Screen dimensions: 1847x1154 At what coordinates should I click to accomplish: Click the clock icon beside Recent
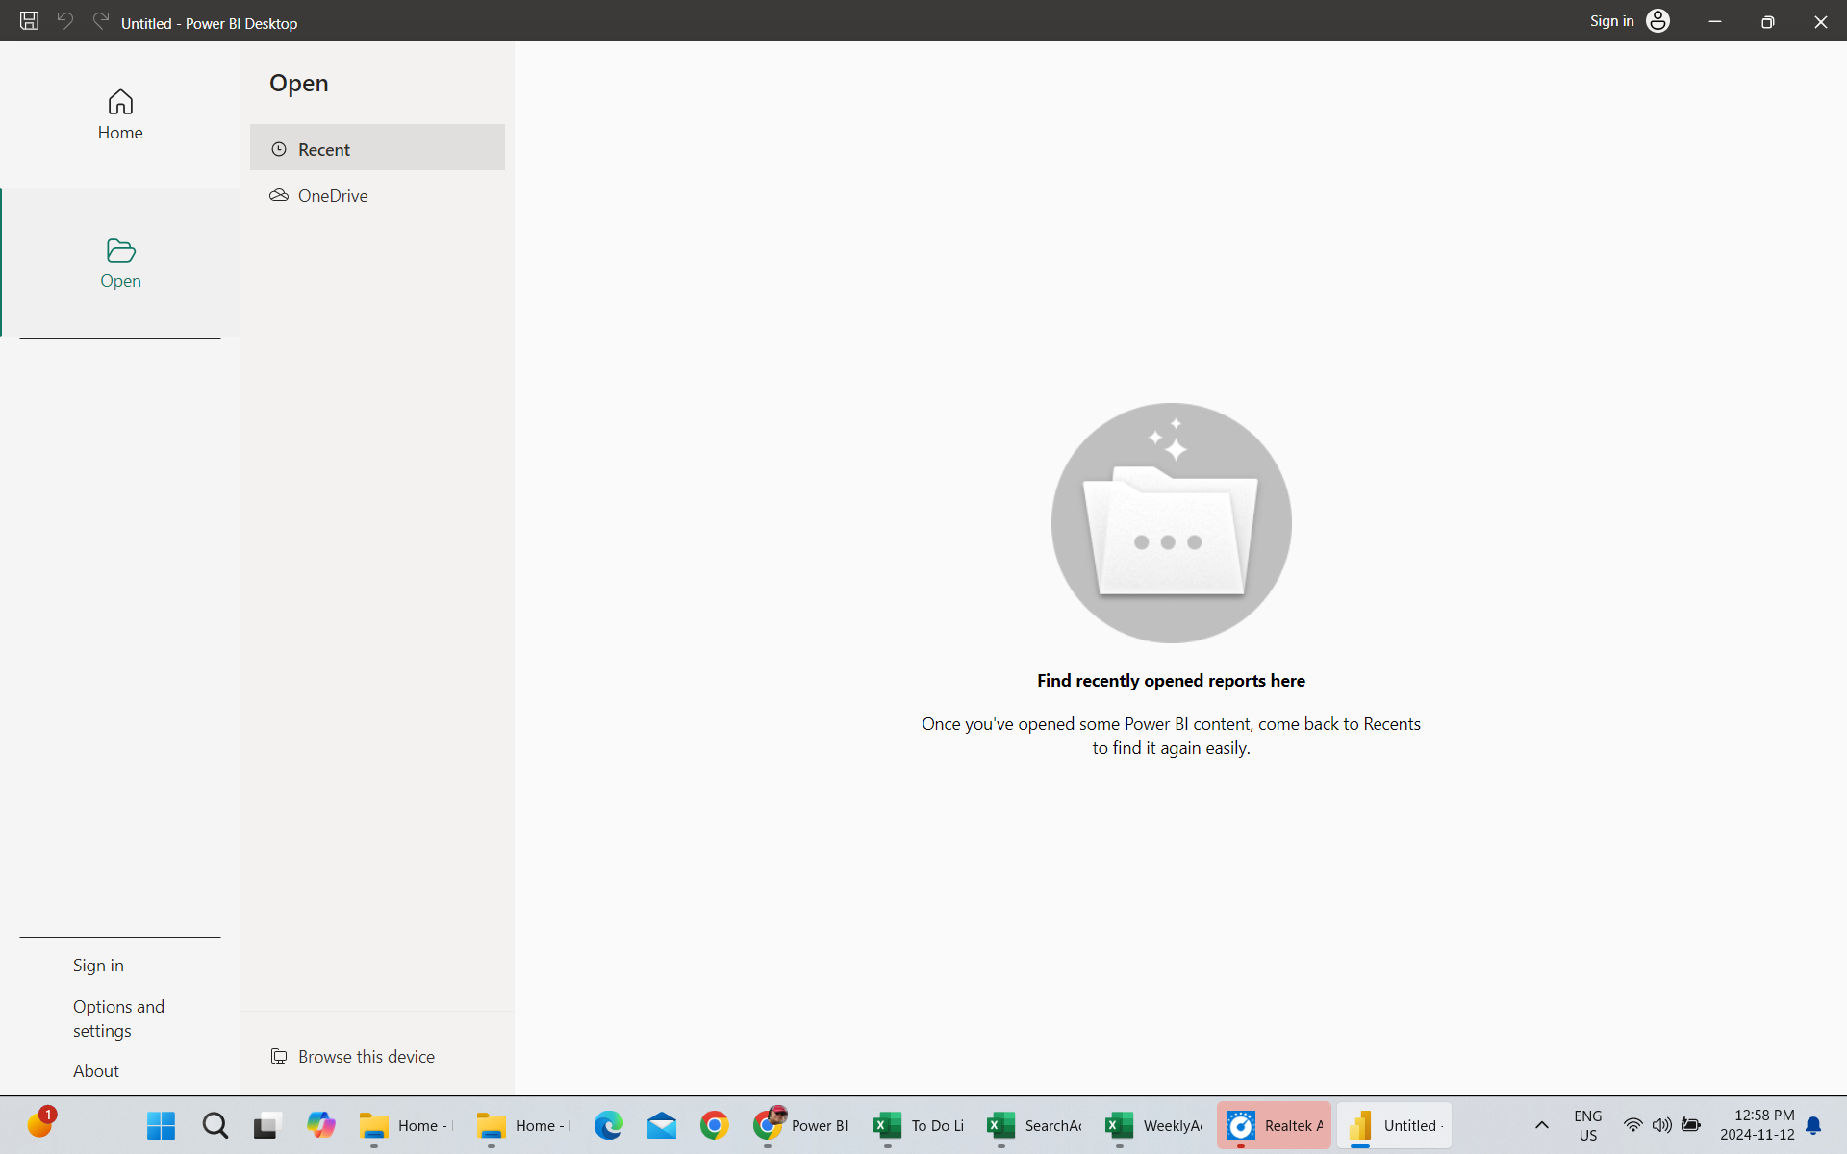pos(279,149)
